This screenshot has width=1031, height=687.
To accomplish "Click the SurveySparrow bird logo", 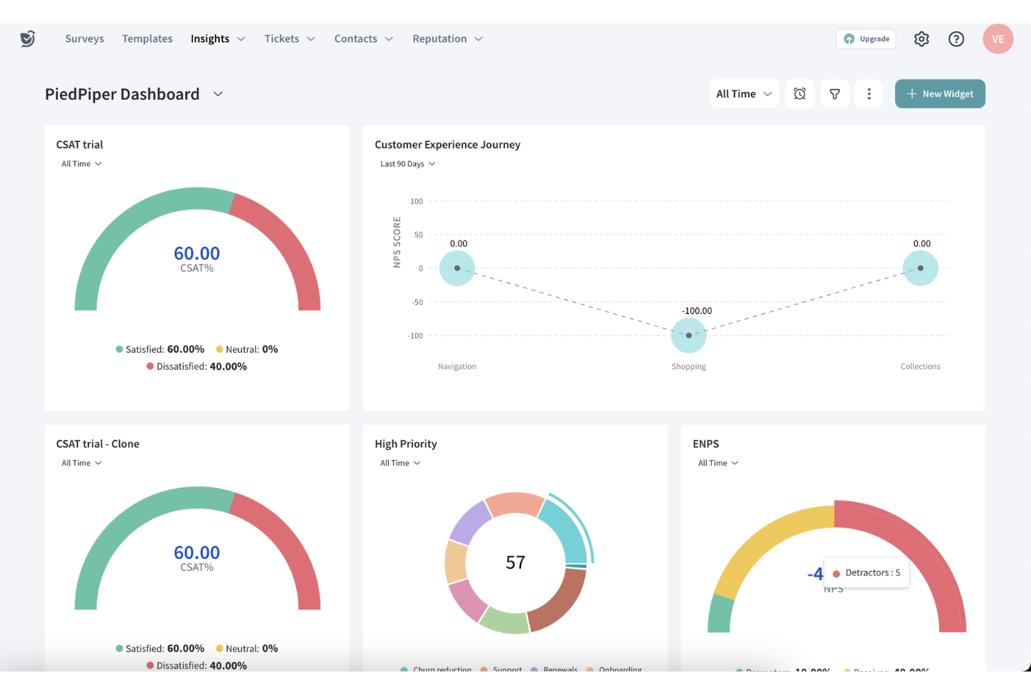I will [28, 38].
